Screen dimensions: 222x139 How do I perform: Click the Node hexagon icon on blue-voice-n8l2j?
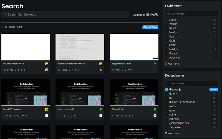point(101,109)
